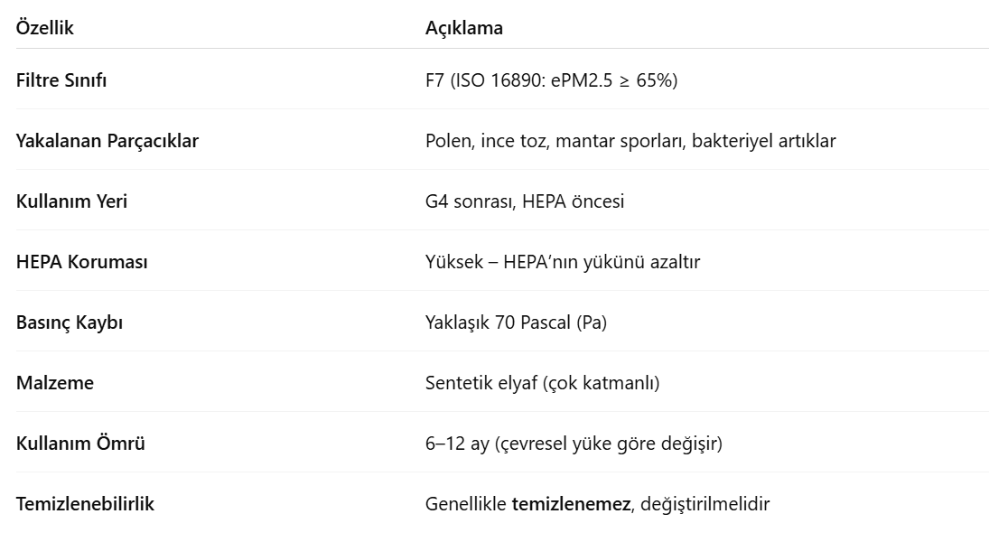
Task: Select the Basınç Kaybı row label
Action: [x=70, y=322]
